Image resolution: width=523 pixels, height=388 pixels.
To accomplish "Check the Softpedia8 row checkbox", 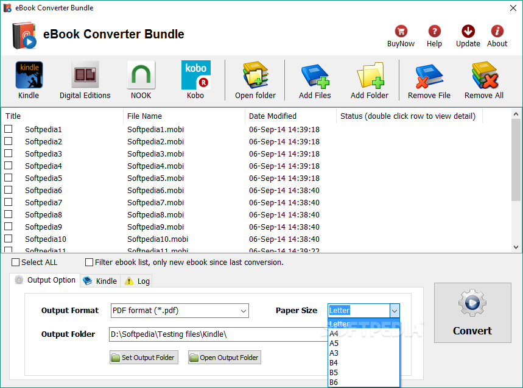I will [9, 214].
